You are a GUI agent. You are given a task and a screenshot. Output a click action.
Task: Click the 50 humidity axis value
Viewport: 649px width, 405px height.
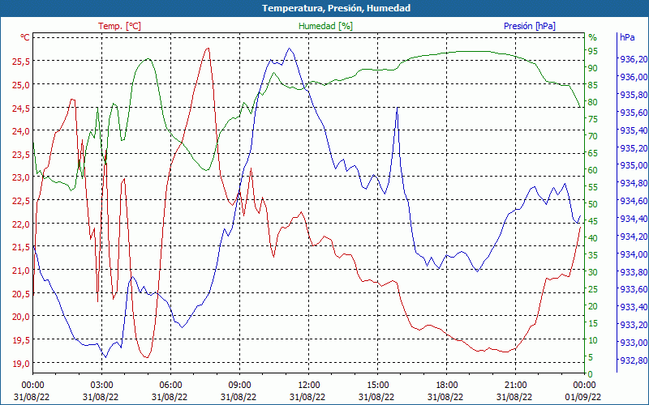[x=593, y=204]
